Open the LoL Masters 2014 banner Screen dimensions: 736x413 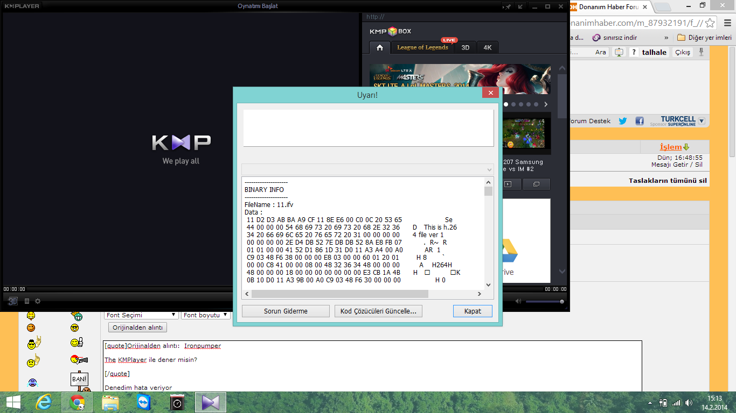(460, 75)
